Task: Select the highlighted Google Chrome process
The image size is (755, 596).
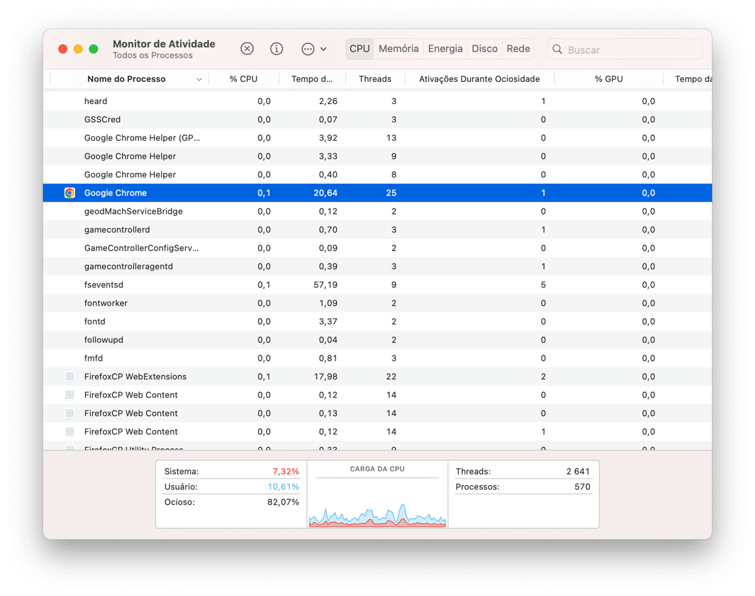Action: pos(377,193)
